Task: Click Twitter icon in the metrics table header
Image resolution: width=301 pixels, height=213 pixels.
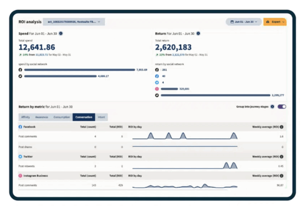Action: click(20, 157)
